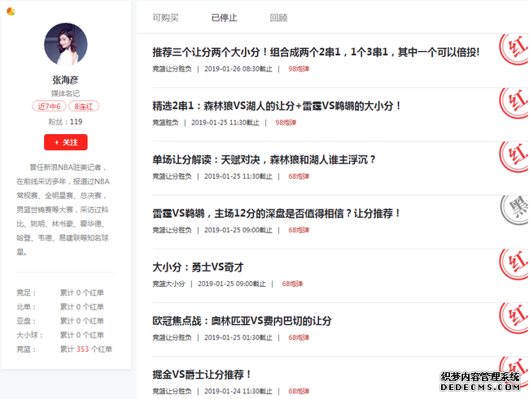Click date 2019-01-25 01:30截止
This screenshot has width=529, height=399.
[238, 338]
